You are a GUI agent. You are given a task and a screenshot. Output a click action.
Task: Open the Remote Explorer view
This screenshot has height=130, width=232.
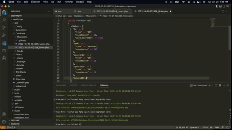tap(4, 51)
